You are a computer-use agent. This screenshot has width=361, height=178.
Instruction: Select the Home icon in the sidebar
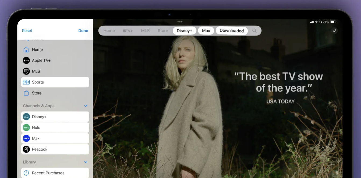26,49
